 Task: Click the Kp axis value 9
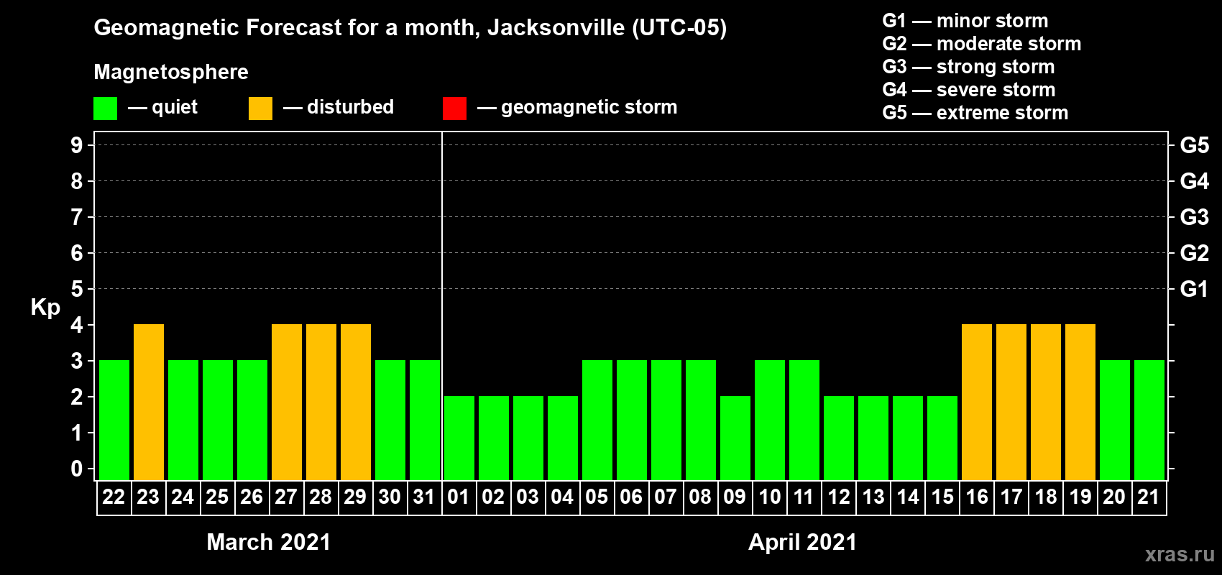[x=77, y=145]
